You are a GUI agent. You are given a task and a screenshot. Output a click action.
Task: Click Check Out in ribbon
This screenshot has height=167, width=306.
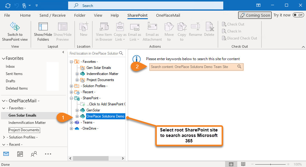coord(233,24)
